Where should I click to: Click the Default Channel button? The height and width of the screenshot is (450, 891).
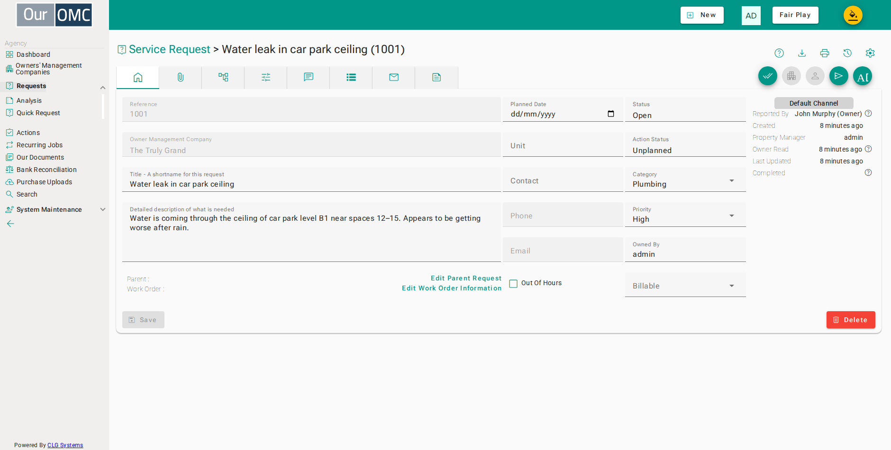[x=814, y=103]
